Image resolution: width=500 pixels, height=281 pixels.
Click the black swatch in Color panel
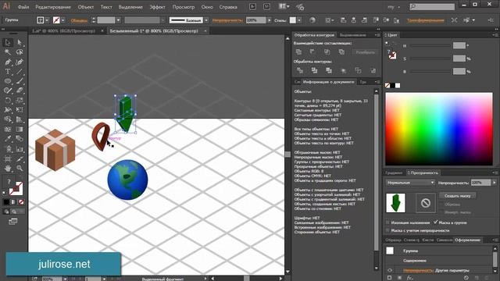point(392,85)
